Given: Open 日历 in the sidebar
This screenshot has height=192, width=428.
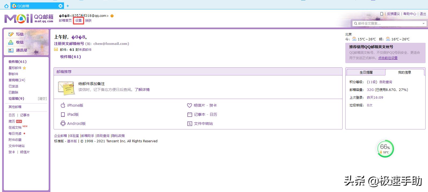Looking at the screenshot, I should click(x=12, y=115).
